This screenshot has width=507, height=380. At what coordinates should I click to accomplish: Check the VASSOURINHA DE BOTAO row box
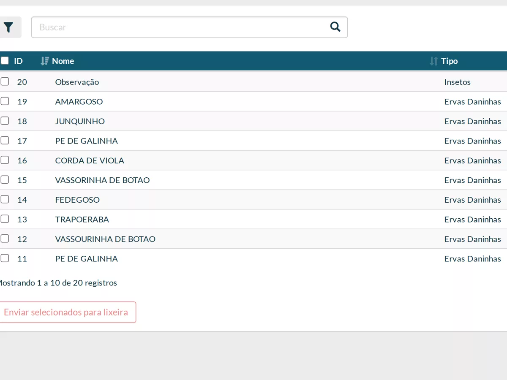(x=5, y=239)
